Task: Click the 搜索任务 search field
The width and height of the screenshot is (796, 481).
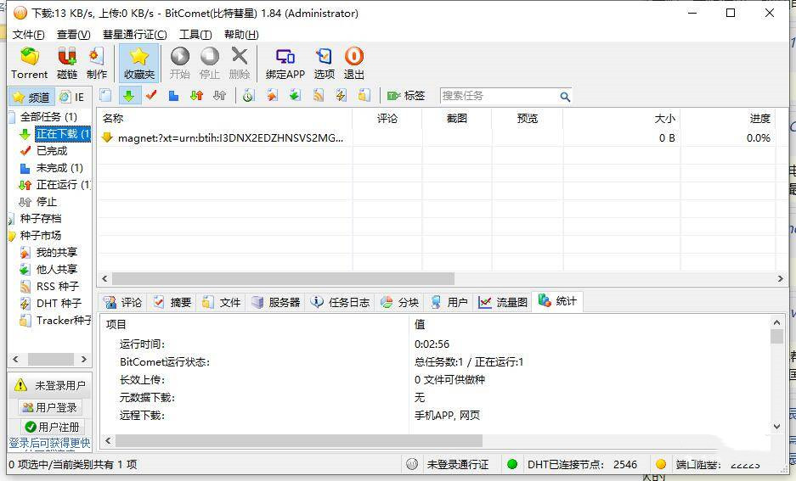Action: (499, 96)
